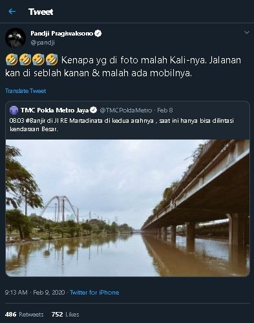Viewport: 254px width, 323px height.
Task: Open the flooded road photo
Action: [127, 208]
